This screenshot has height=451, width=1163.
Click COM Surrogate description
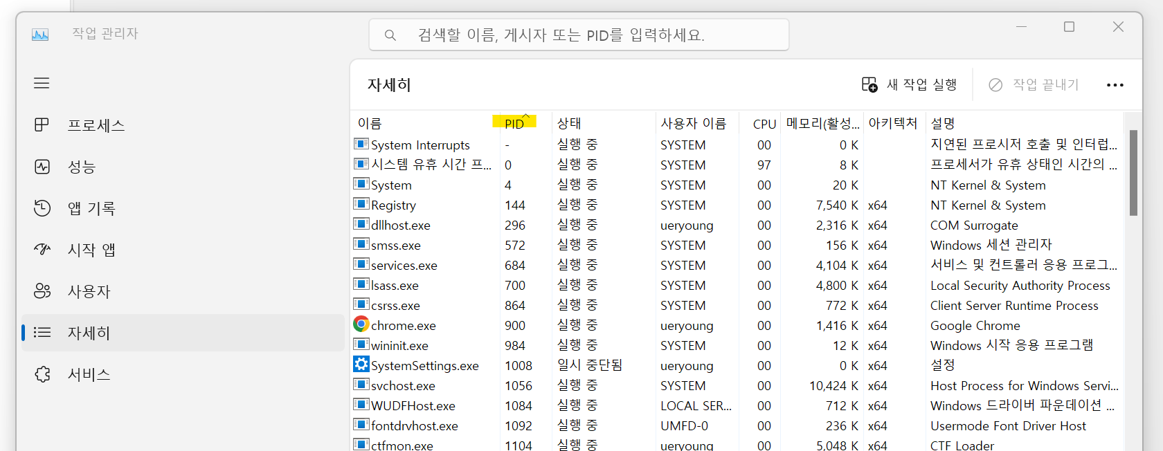(x=974, y=225)
